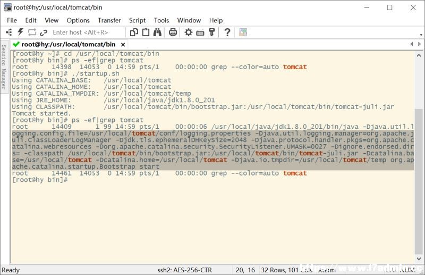
Task: Click the Reconnect icon
Action: click(x=32, y=32)
